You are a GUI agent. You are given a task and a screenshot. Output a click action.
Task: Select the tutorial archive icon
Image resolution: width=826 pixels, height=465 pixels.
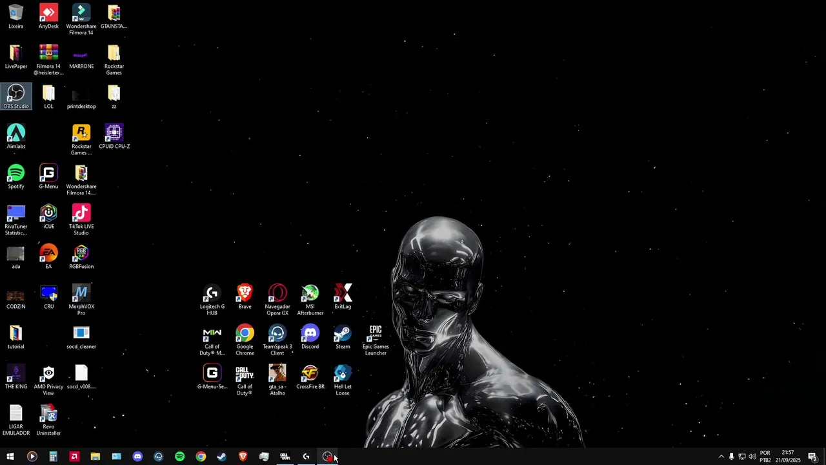pyautogui.click(x=16, y=337)
